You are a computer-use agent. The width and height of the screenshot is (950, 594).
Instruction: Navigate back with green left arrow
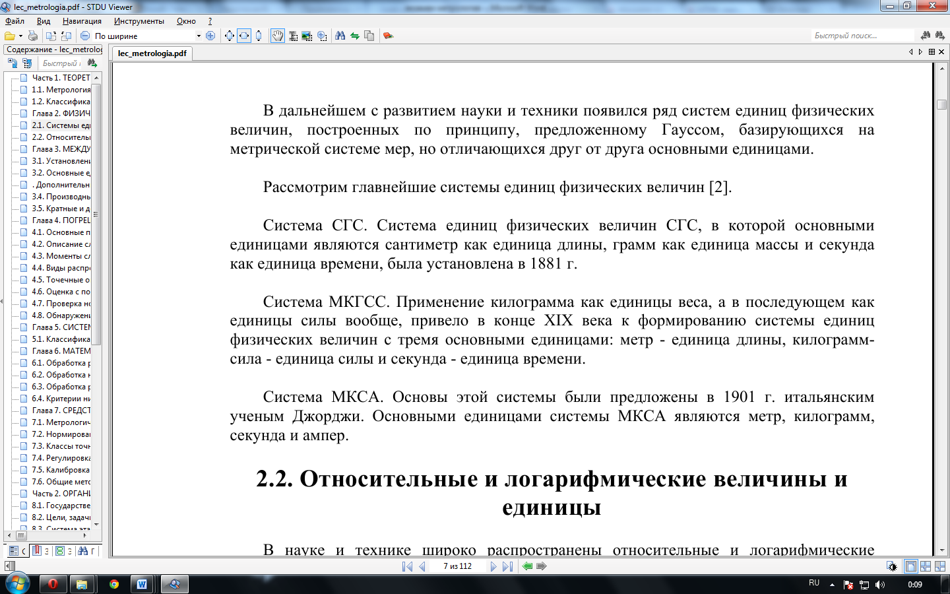[527, 566]
